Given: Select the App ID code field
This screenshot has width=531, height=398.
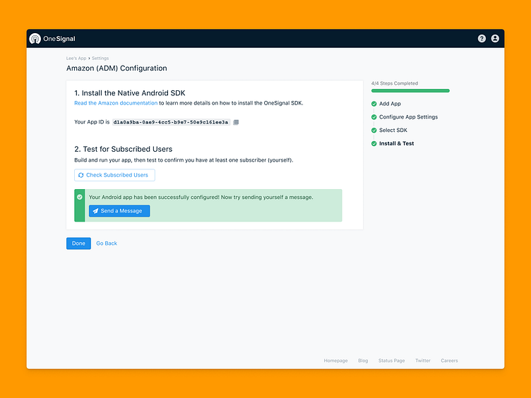Looking at the screenshot, I should pyautogui.click(x=171, y=122).
